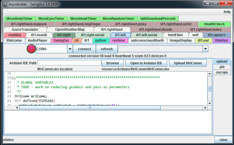Click the horizontal scroll left arrow
The image size is (234, 145).
pyautogui.click(x=17, y=108)
